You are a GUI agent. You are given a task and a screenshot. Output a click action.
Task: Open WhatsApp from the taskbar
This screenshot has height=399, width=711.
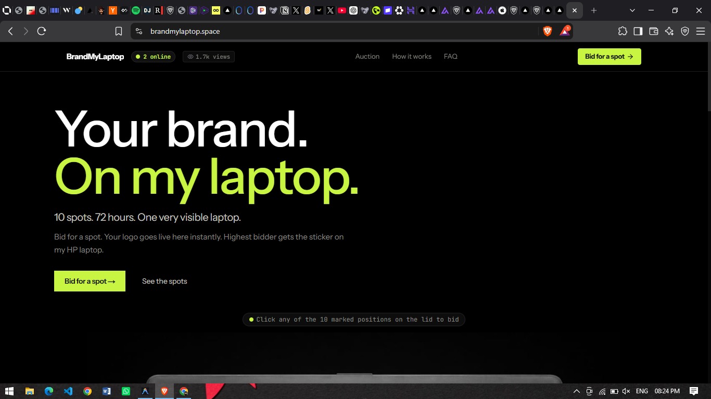click(126, 391)
